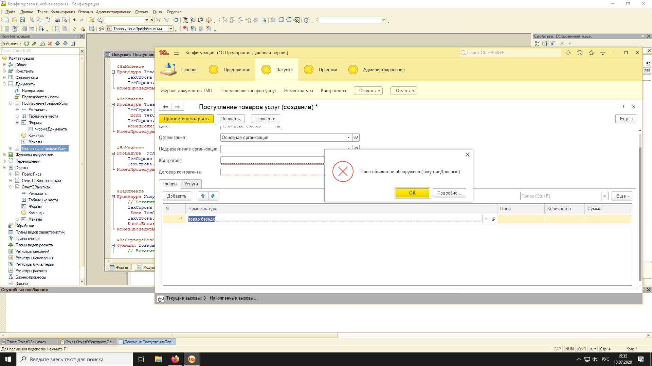
Task: Select the Товары tab
Action: click(x=170, y=184)
